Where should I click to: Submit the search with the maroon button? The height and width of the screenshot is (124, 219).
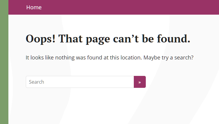click(140, 82)
